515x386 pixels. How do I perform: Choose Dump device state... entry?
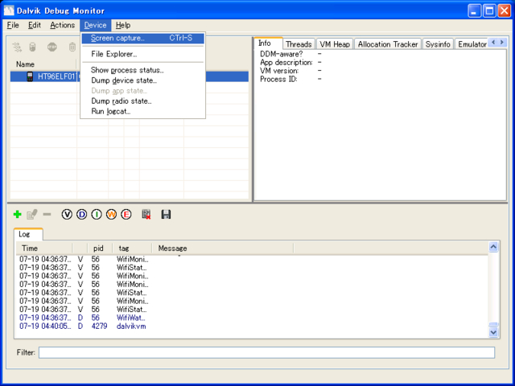pyautogui.click(x=143, y=80)
